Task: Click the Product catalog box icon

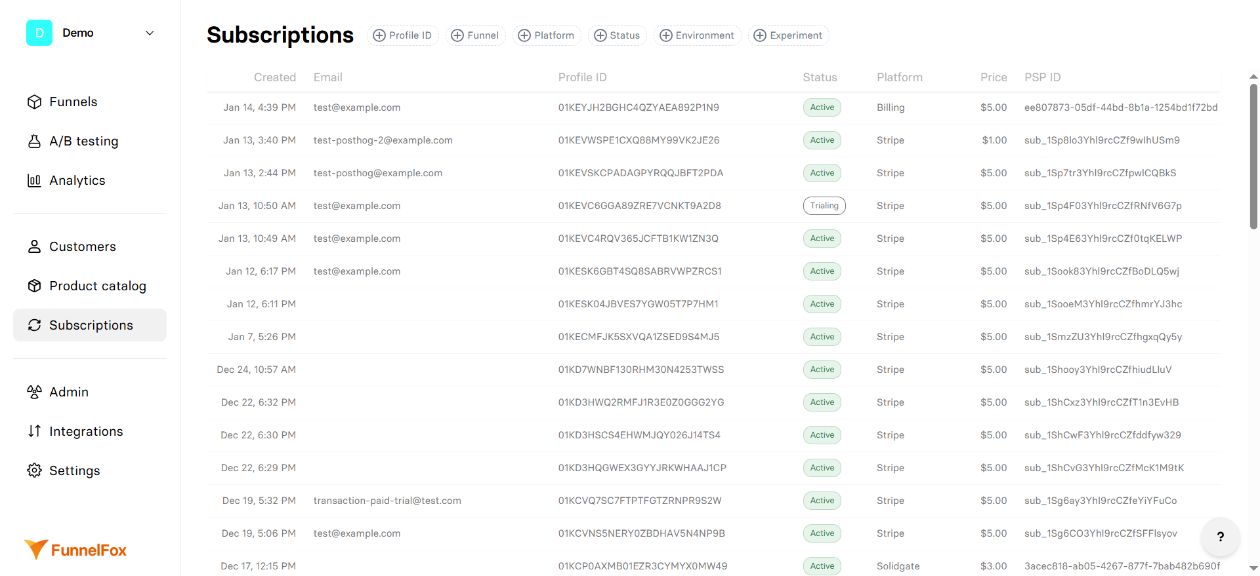Action: 35,286
